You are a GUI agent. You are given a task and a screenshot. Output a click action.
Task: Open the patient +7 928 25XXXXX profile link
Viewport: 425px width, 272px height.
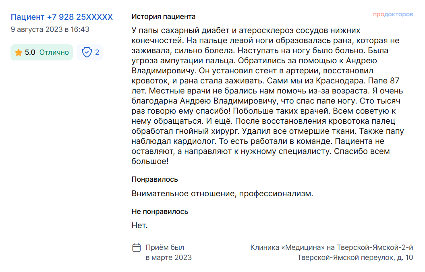click(62, 17)
